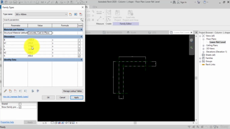Collapse the Dimensions parameter group

pos(81,37)
